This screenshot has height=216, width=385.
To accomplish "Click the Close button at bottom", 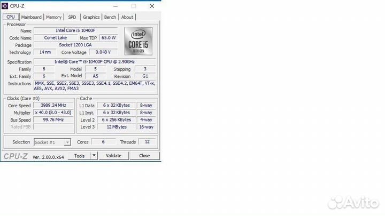I will coord(144,156).
